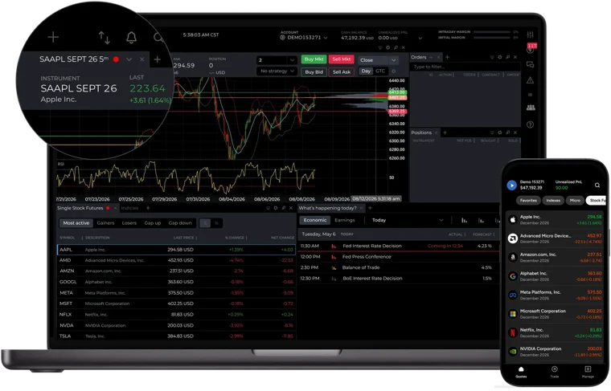Screen dimensions: 611x391
Task: Expand unrealized PnL chevron
Action: (x=420, y=38)
